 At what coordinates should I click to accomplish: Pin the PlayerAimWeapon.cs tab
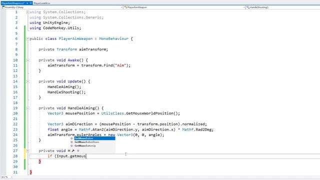click(x=27, y=3)
